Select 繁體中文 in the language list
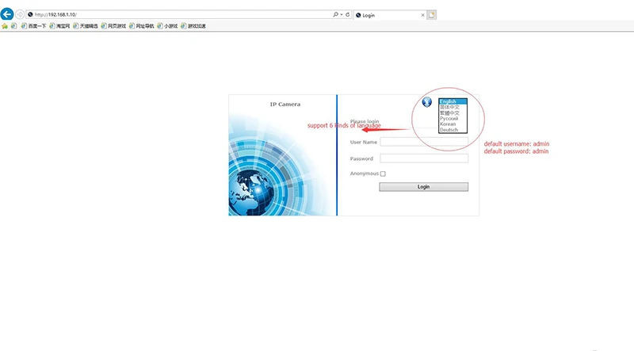Image resolution: width=634 pixels, height=351 pixels. [x=453, y=113]
